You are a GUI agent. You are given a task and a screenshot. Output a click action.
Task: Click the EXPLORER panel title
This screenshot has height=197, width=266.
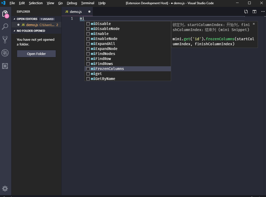[x=23, y=12]
